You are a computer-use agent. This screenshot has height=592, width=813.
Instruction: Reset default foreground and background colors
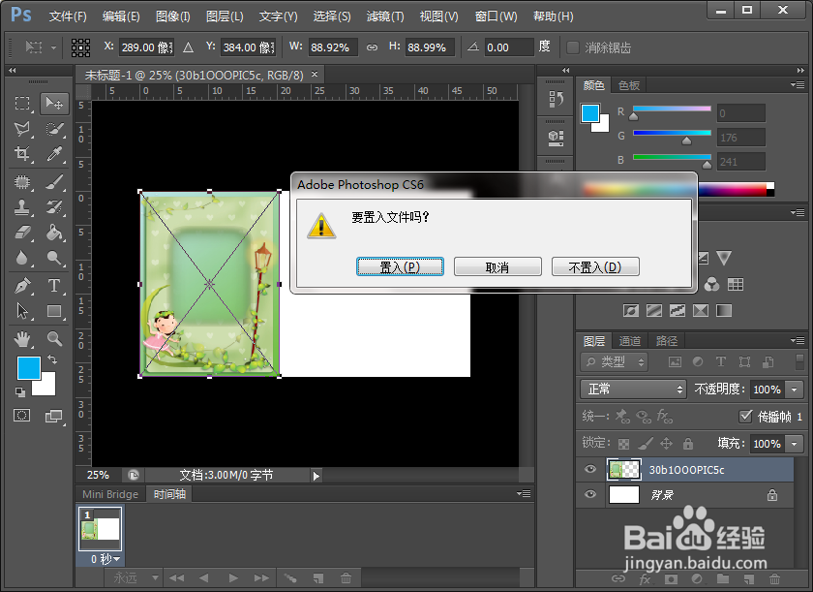20,391
